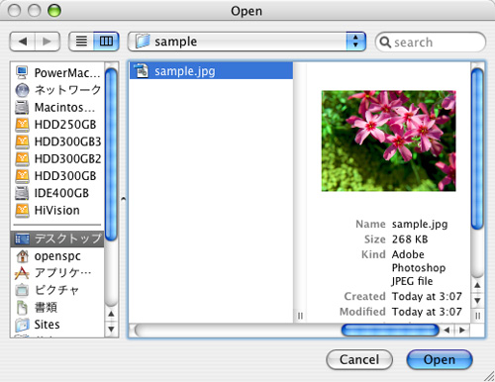Select the HDD250GB drive
Viewport: 495px width, 382px height.
57,125
